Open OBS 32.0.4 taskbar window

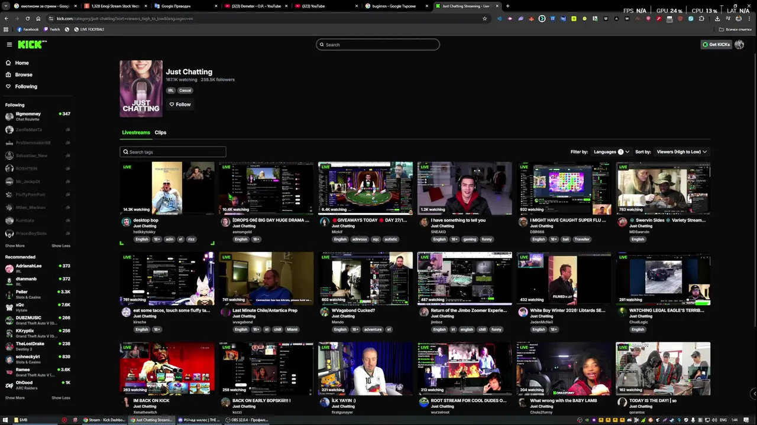coord(247,420)
